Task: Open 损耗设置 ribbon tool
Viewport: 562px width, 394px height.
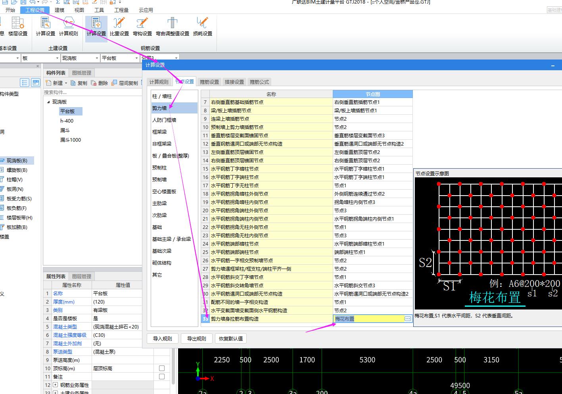Action: point(203,26)
